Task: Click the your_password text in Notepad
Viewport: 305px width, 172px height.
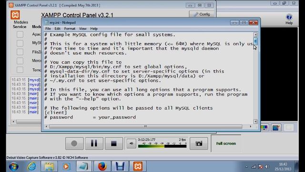Action: (x=117, y=117)
